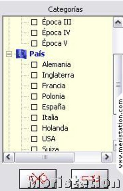The width and height of the screenshot is (123, 191).
Task: Select the Francia checkbox
Action: [x=34, y=86]
